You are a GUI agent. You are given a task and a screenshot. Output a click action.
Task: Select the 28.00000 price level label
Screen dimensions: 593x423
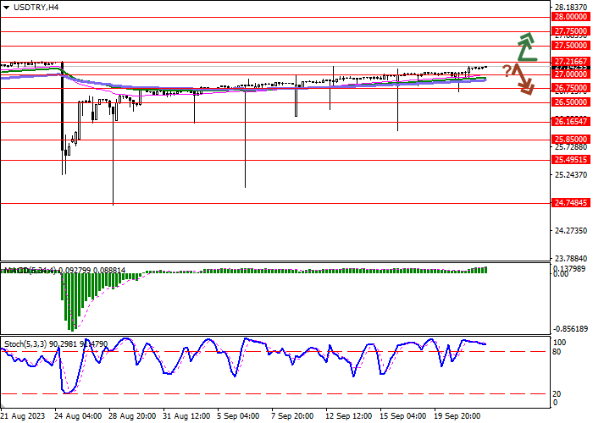pos(571,17)
